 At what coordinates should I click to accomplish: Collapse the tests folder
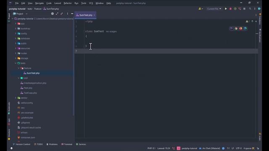pos(16,63)
